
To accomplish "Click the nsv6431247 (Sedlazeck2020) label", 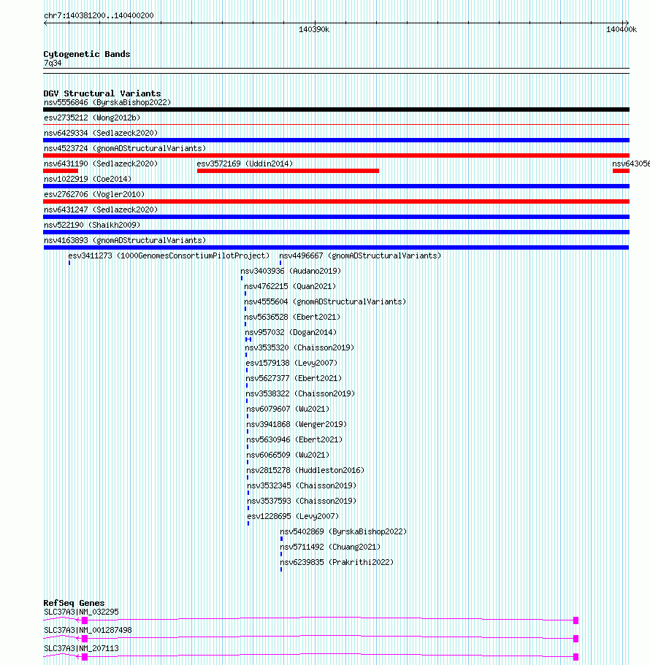I will [101, 210].
